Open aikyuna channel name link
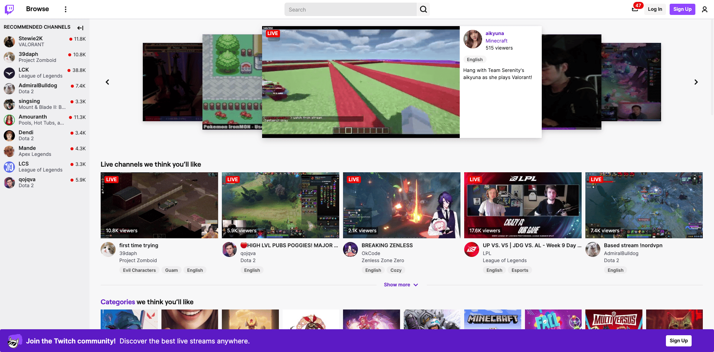 pyautogui.click(x=494, y=34)
